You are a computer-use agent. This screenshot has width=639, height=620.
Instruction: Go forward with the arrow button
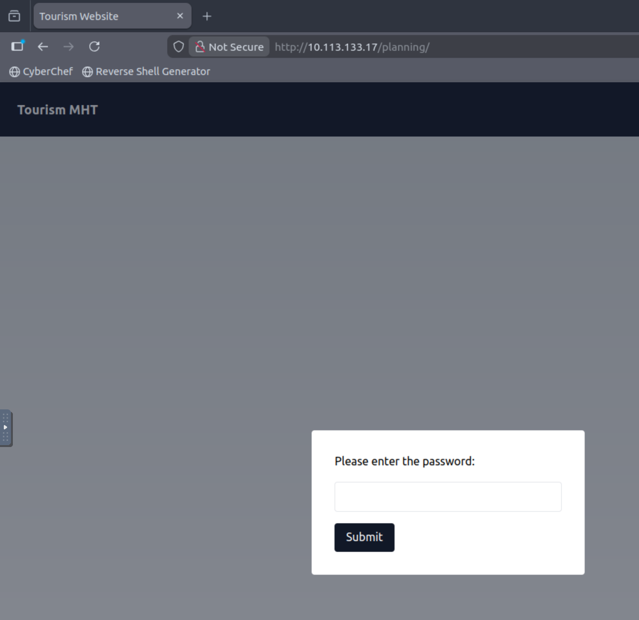coord(69,47)
